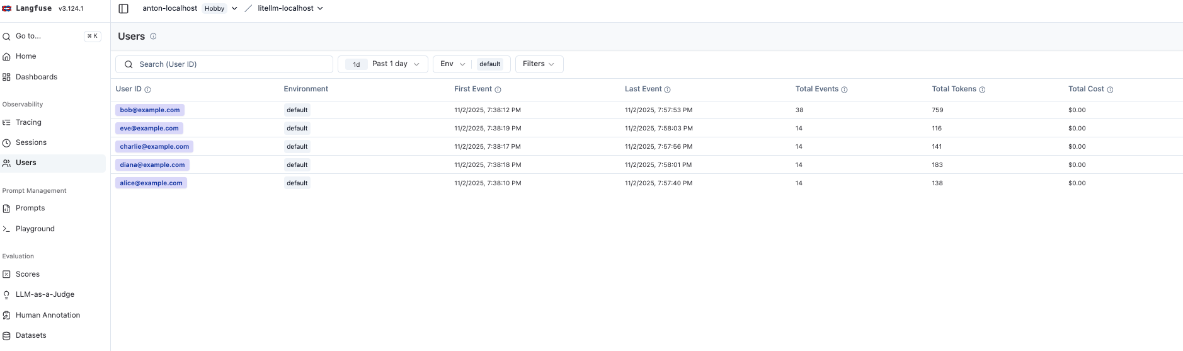Open user charlie@example.com

[x=154, y=147]
